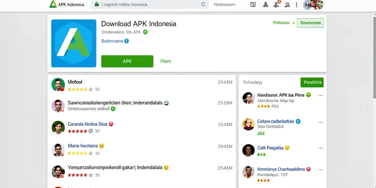Open the Coth Pegalsa link
The height and width of the screenshot is (188, 376).
pyautogui.click(x=270, y=148)
